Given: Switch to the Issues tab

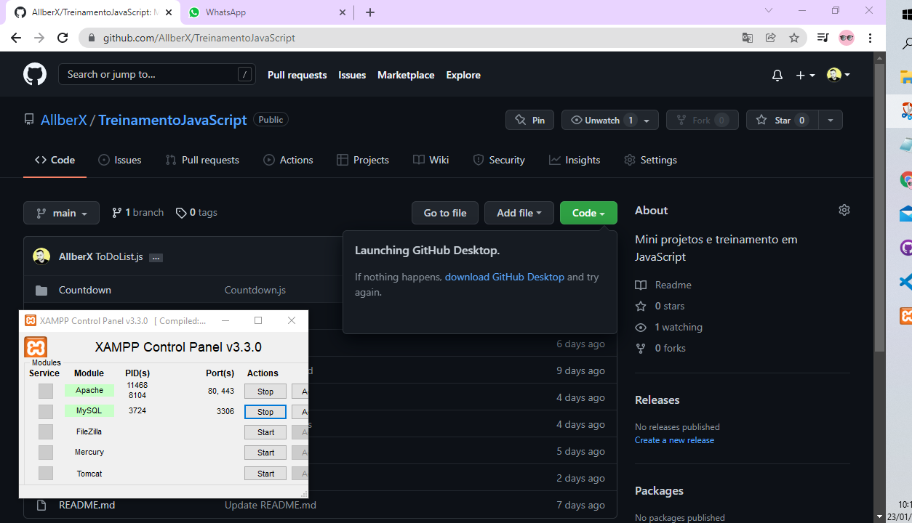Looking at the screenshot, I should pyautogui.click(x=120, y=160).
